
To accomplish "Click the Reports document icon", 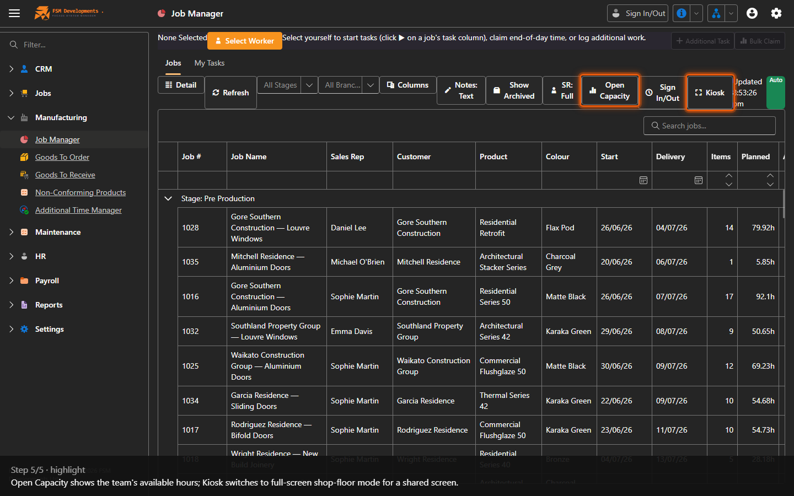I will pyautogui.click(x=24, y=305).
